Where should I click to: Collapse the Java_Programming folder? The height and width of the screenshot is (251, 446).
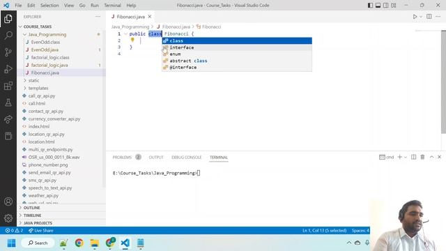(25, 34)
